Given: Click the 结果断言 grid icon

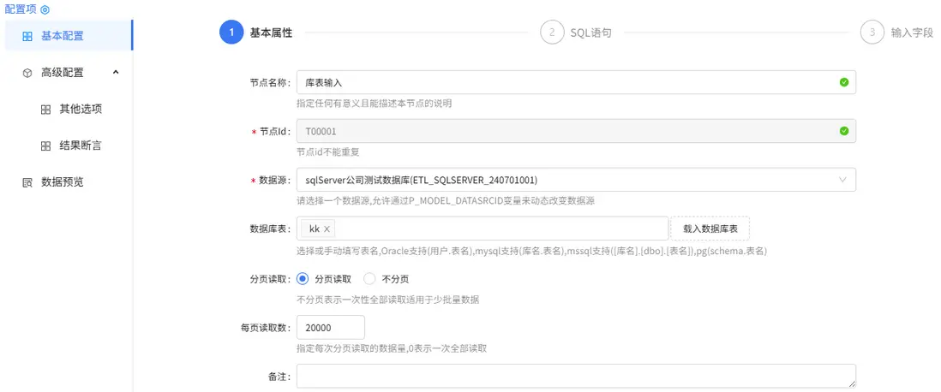Looking at the screenshot, I should pos(45,146).
